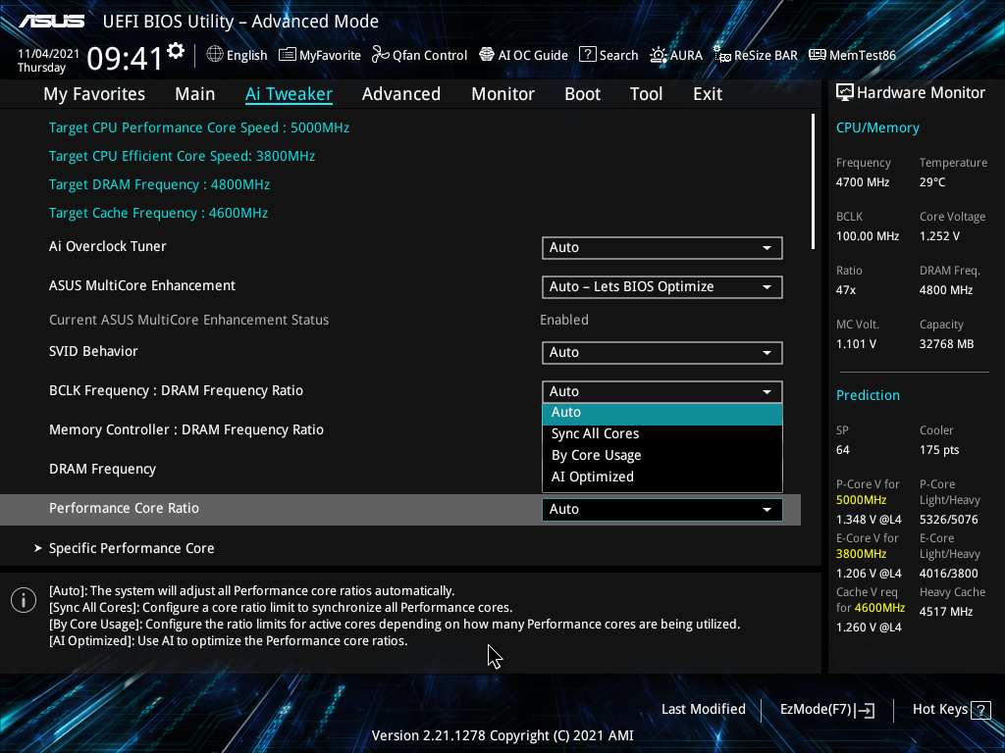
Task: Open Ai Overclock Tuner dropdown
Action: (662, 248)
